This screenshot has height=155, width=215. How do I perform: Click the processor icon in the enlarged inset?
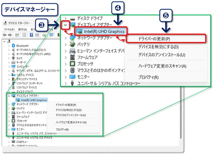[x=72, y=64]
